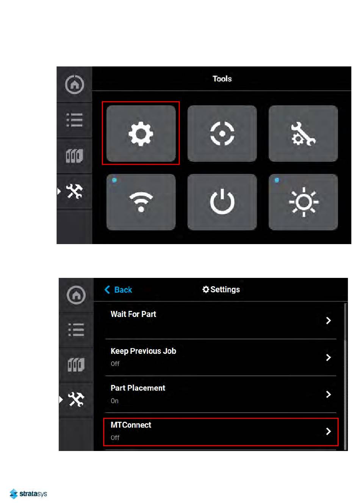Open the queue list icon in Tools sidebar
The width and height of the screenshot is (360, 503).
point(74,120)
